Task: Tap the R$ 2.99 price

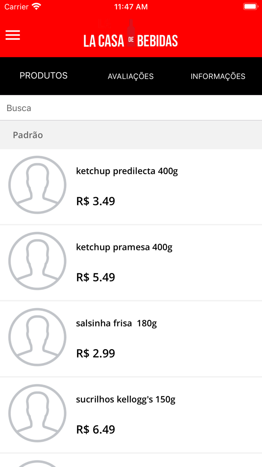Action: (95, 353)
